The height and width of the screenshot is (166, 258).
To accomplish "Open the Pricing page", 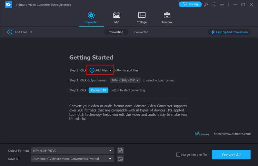I will (190, 4).
